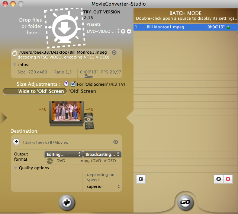Open the Broadcasting... format dropdown
The width and height of the screenshot is (238, 214).
102,154
